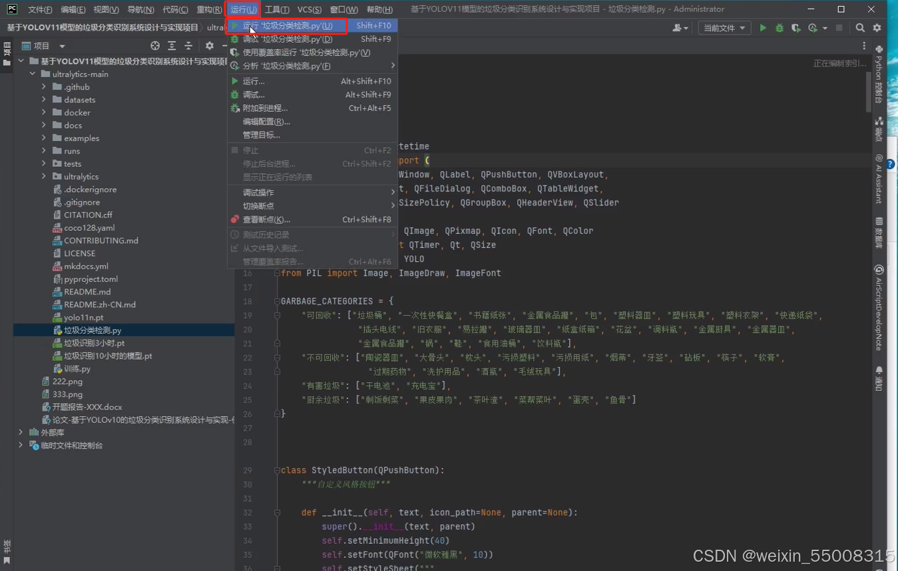Viewport: 898px width, 571px height.
Task: Open the AiriScriptDevelopNote side panel
Action: (879, 308)
